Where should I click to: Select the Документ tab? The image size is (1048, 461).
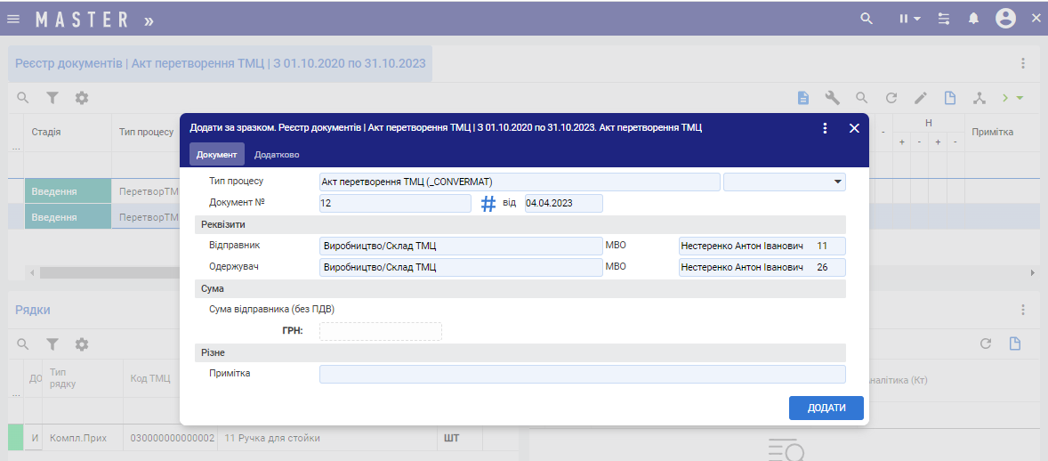click(x=217, y=155)
